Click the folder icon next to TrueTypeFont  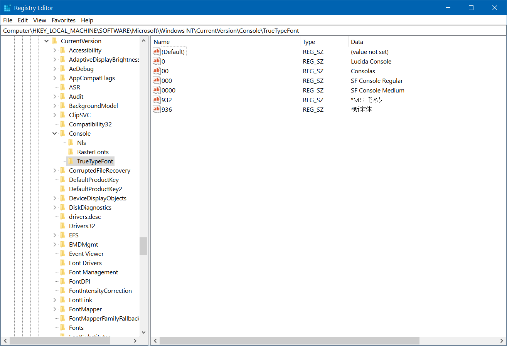click(x=71, y=161)
